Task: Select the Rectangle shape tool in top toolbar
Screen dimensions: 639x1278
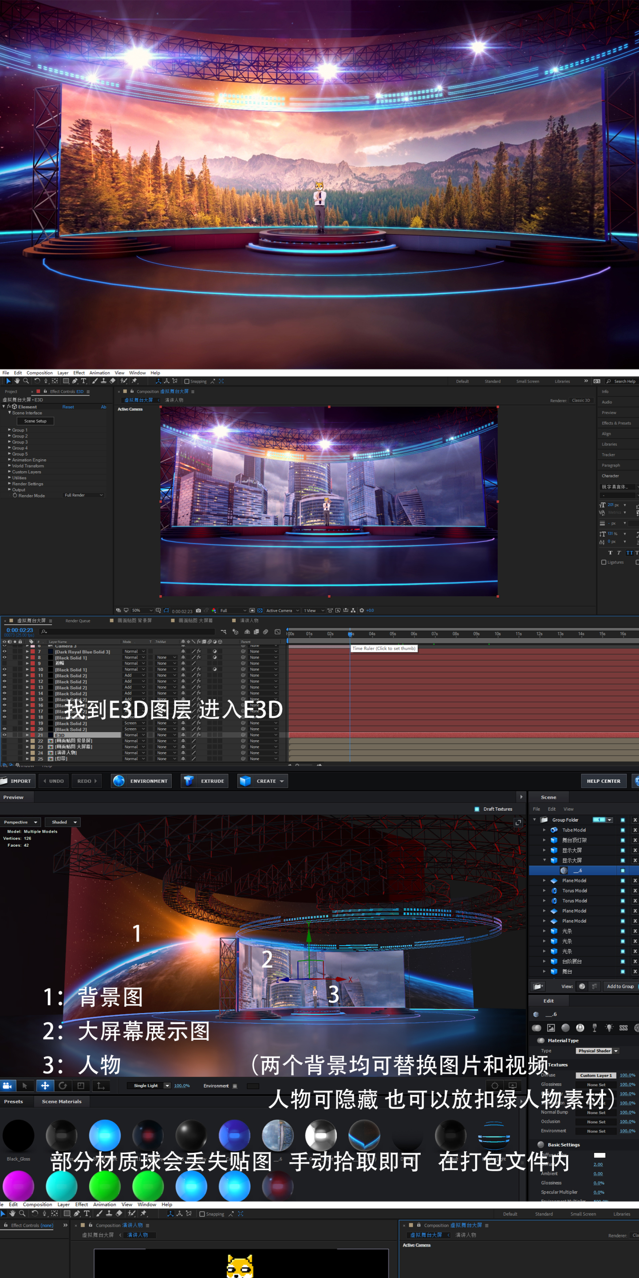Action: [66, 381]
